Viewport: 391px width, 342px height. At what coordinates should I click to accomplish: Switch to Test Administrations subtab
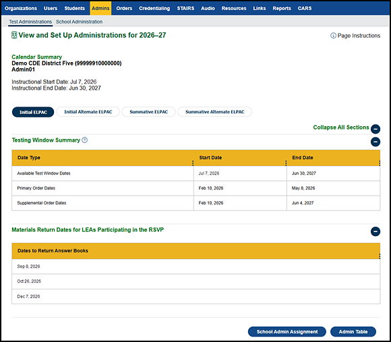click(x=30, y=22)
